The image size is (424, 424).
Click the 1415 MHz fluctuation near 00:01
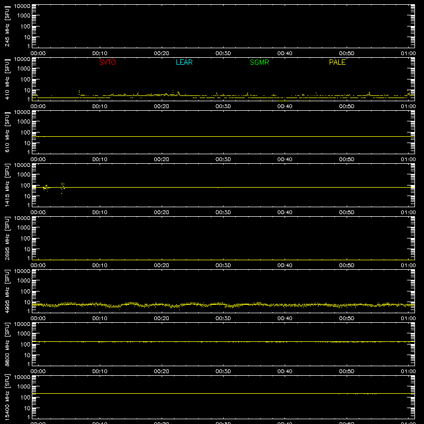click(x=46, y=188)
